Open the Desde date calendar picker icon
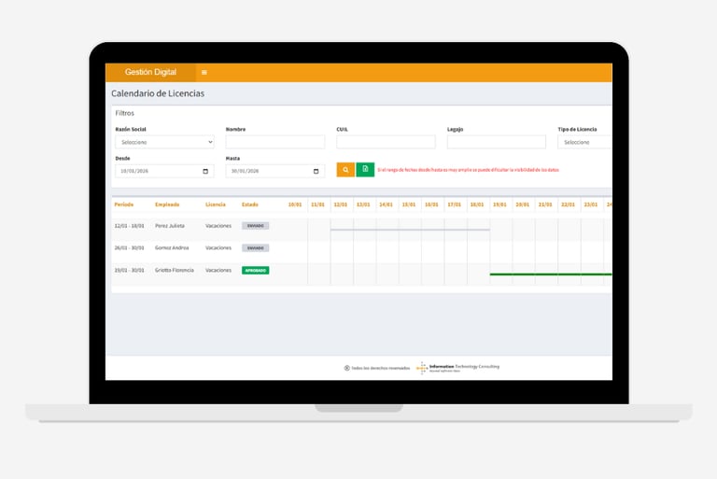717x479 pixels. pos(205,171)
